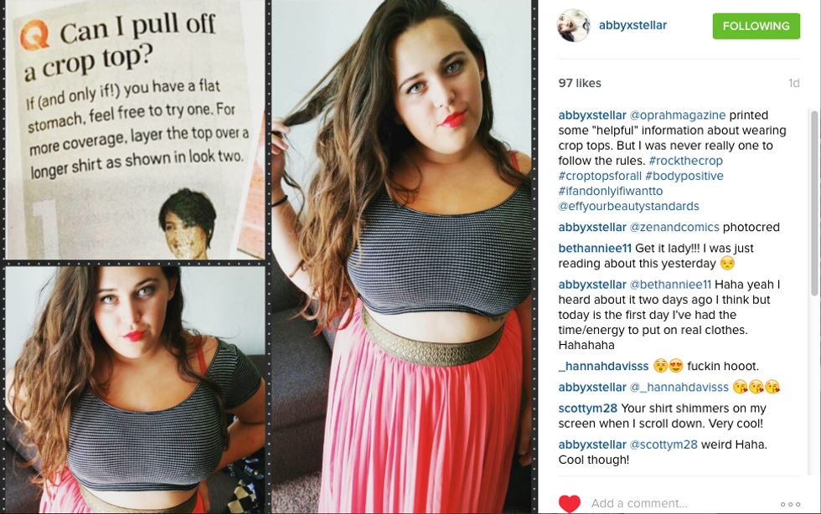Viewport: 821px width, 514px height.
Task: Open the three-dots more options menu
Action: pos(790,504)
